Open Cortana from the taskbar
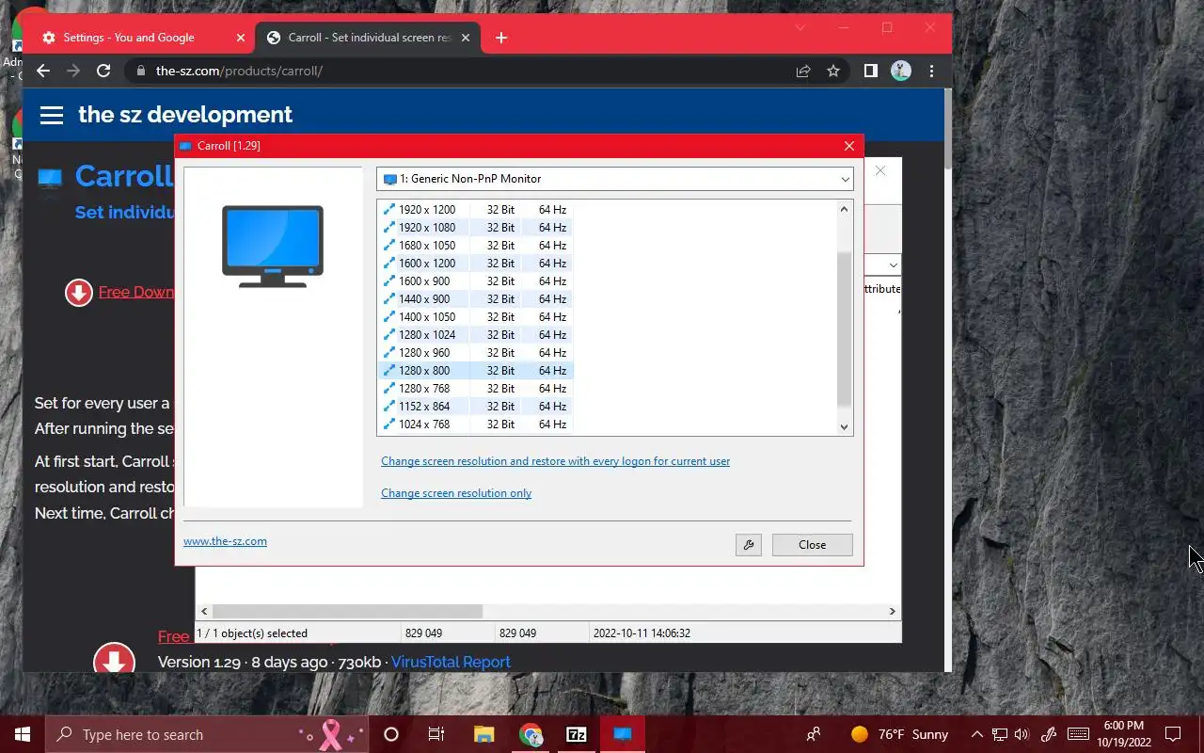Viewport: 1204px width, 753px height. click(x=391, y=734)
